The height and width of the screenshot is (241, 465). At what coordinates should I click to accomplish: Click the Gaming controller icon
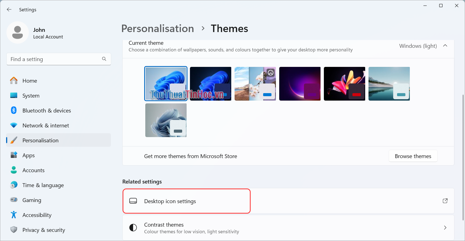tap(14, 200)
